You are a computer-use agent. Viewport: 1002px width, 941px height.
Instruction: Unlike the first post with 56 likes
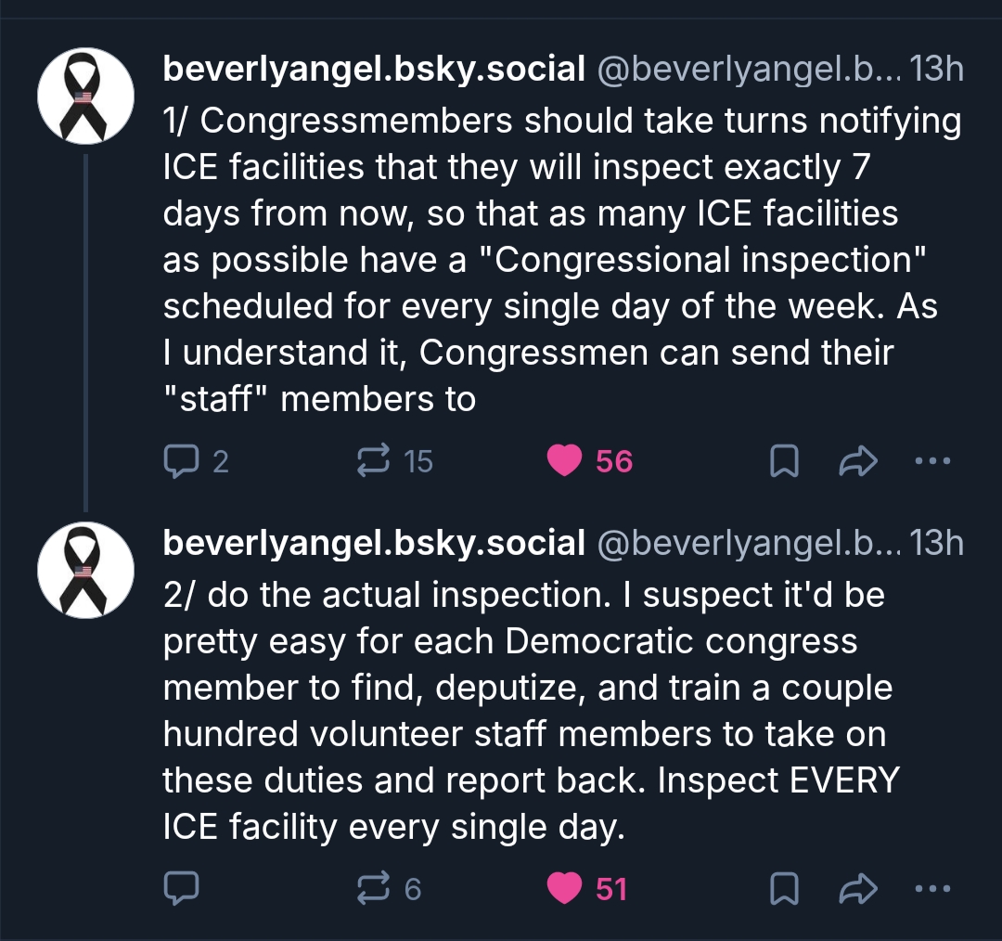pos(564,460)
